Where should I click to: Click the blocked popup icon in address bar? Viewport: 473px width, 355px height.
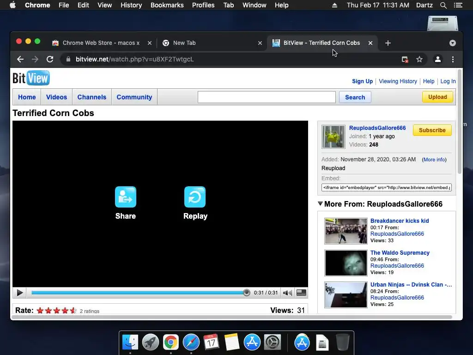tap(405, 60)
